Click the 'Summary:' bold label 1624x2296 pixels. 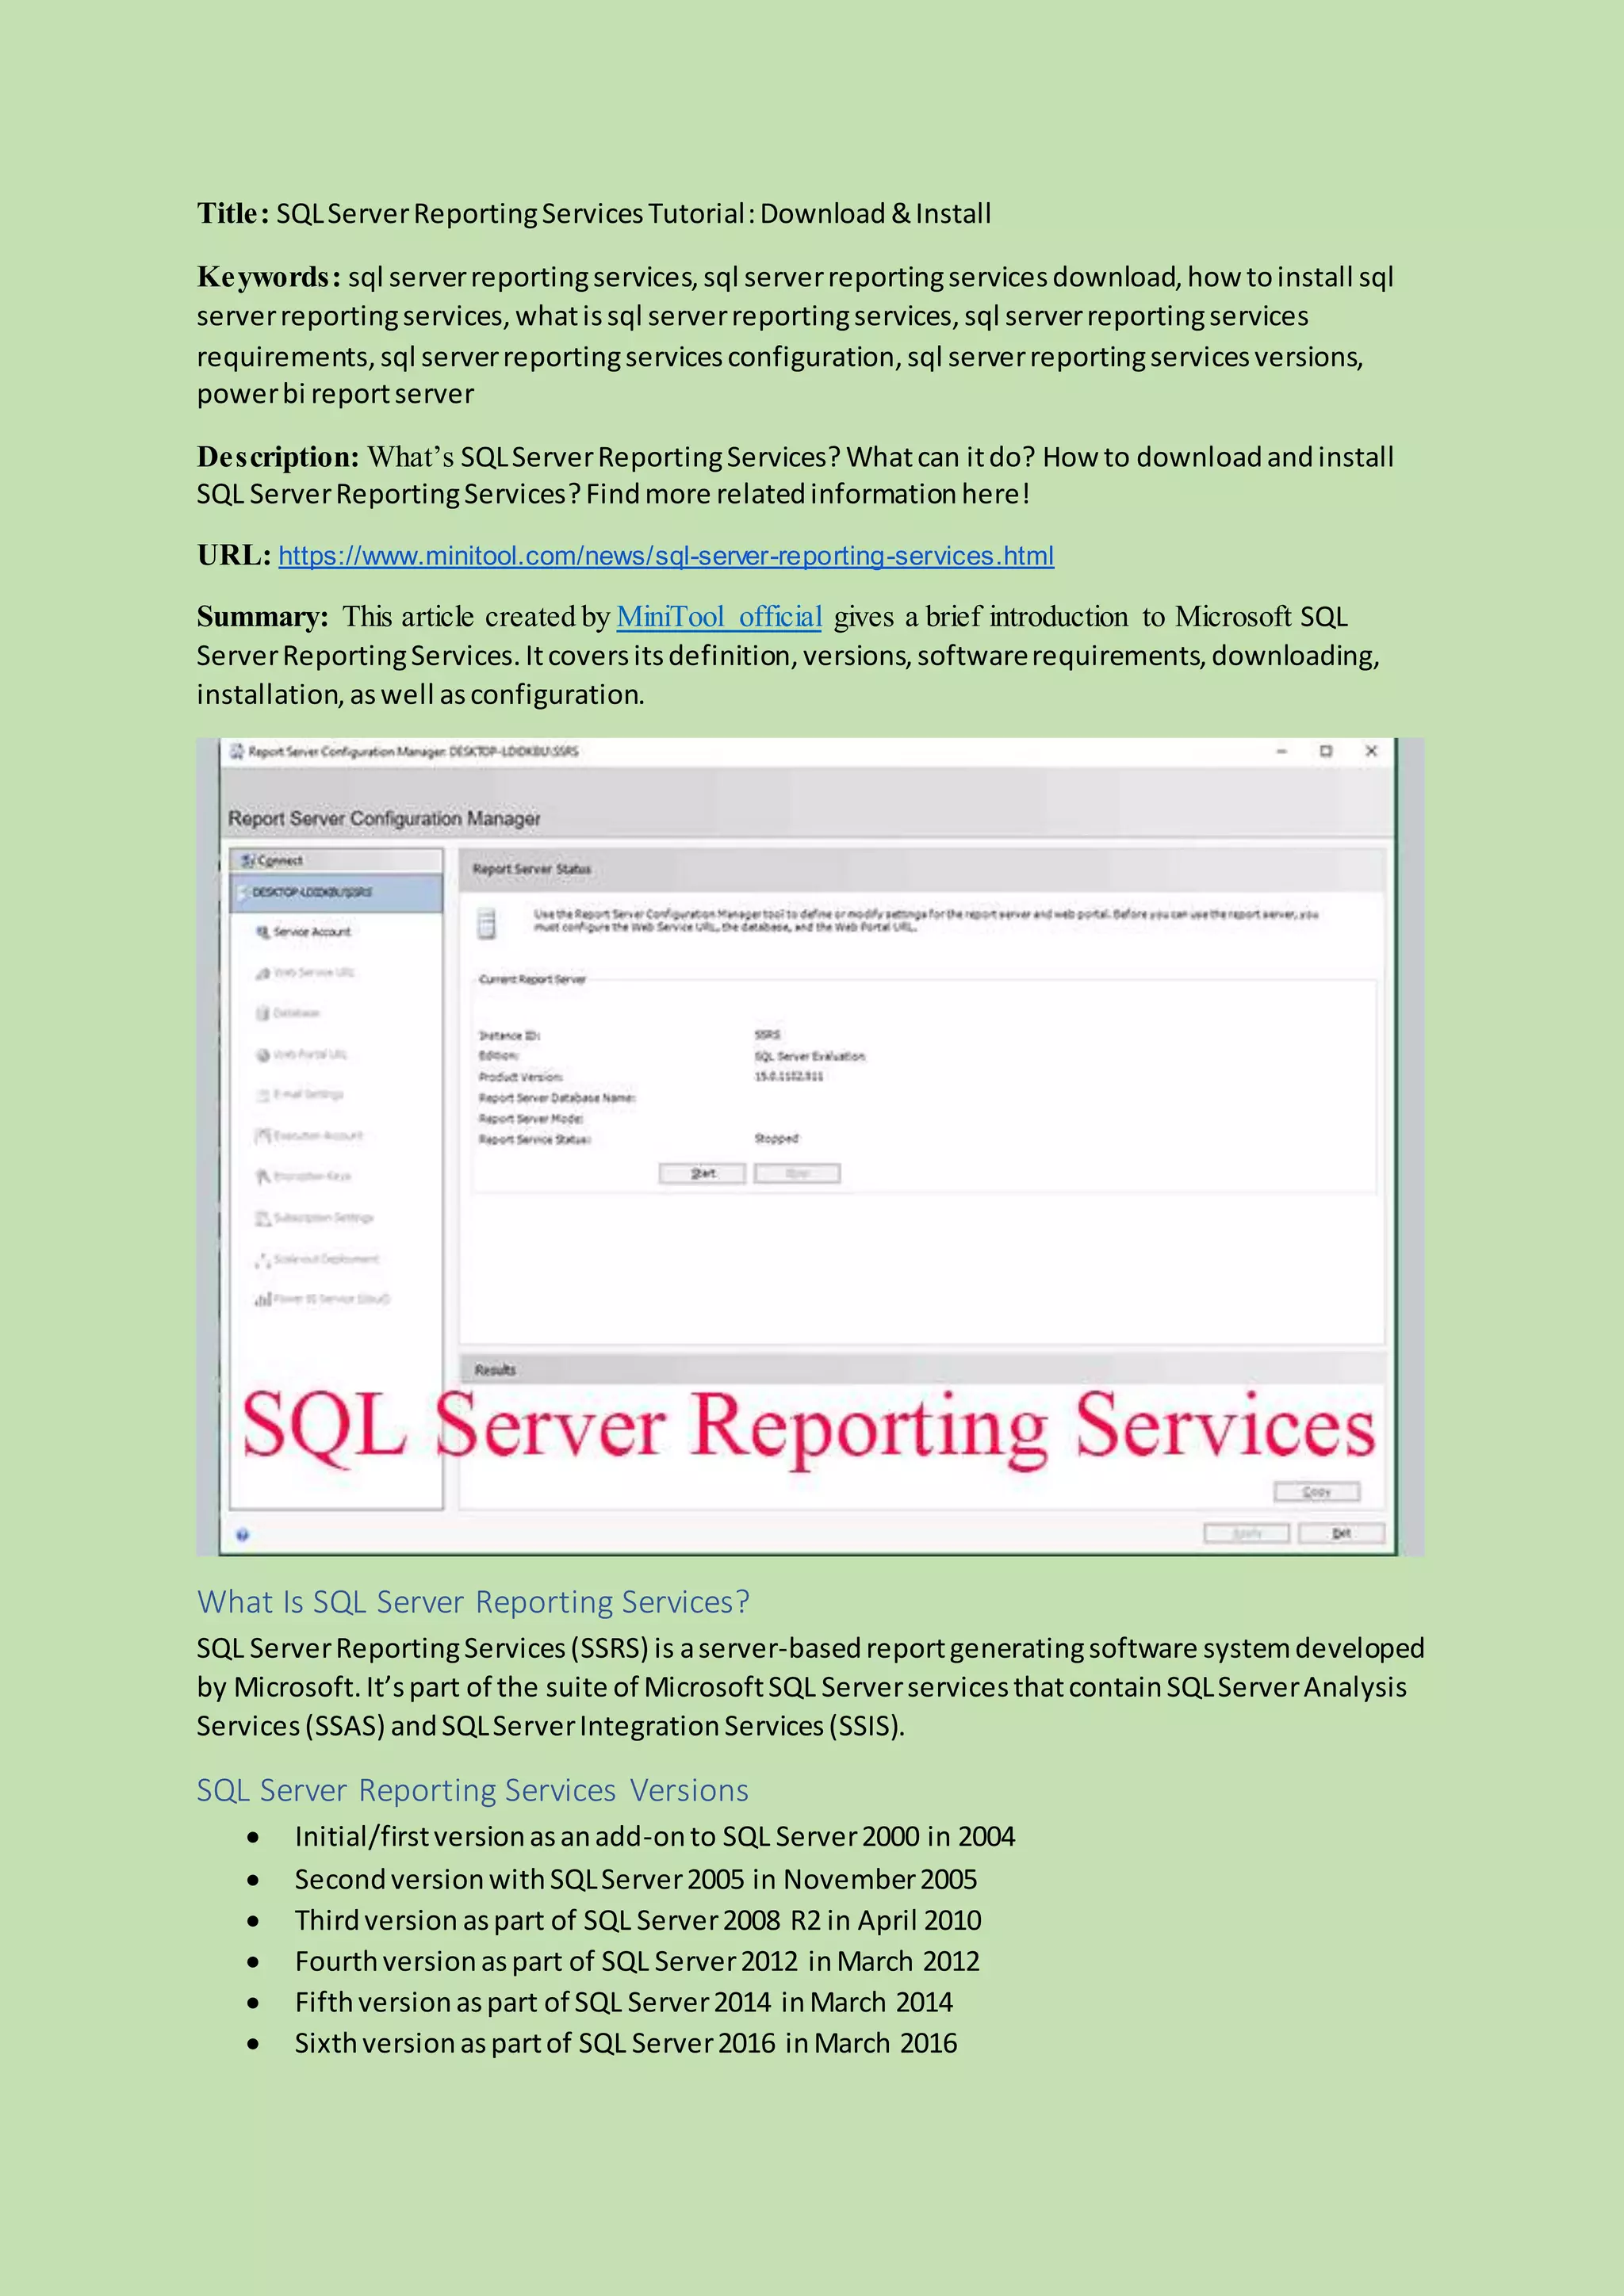coord(263,617)
